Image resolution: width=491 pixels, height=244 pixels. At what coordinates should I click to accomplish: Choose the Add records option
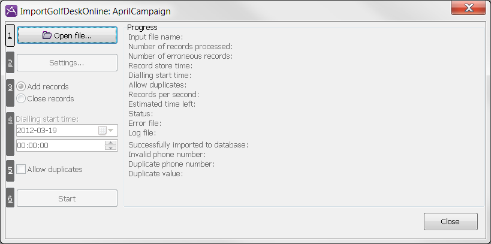pyautogui.click(x=22, y=86)
